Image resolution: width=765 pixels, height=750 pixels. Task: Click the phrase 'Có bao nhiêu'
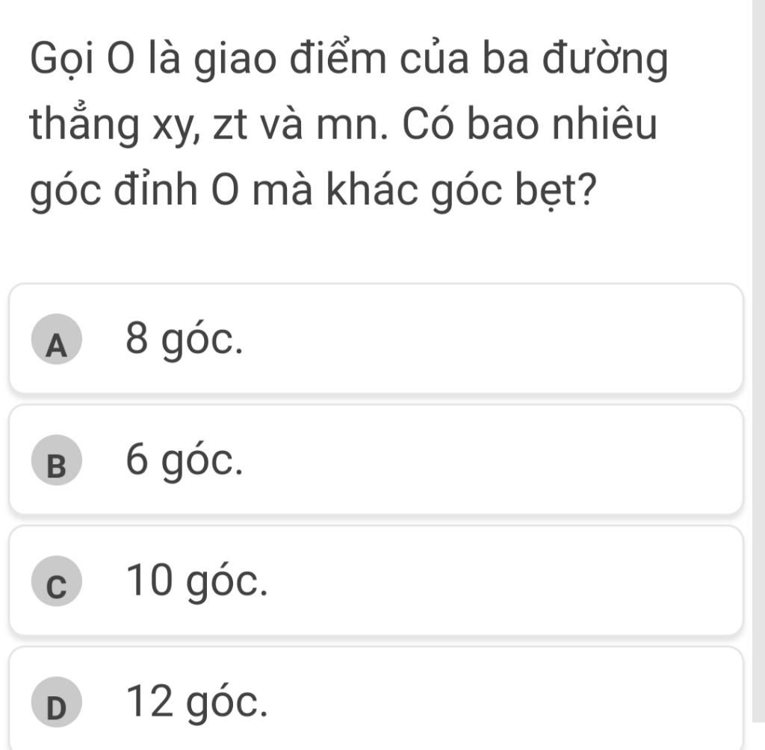[530, 124]
